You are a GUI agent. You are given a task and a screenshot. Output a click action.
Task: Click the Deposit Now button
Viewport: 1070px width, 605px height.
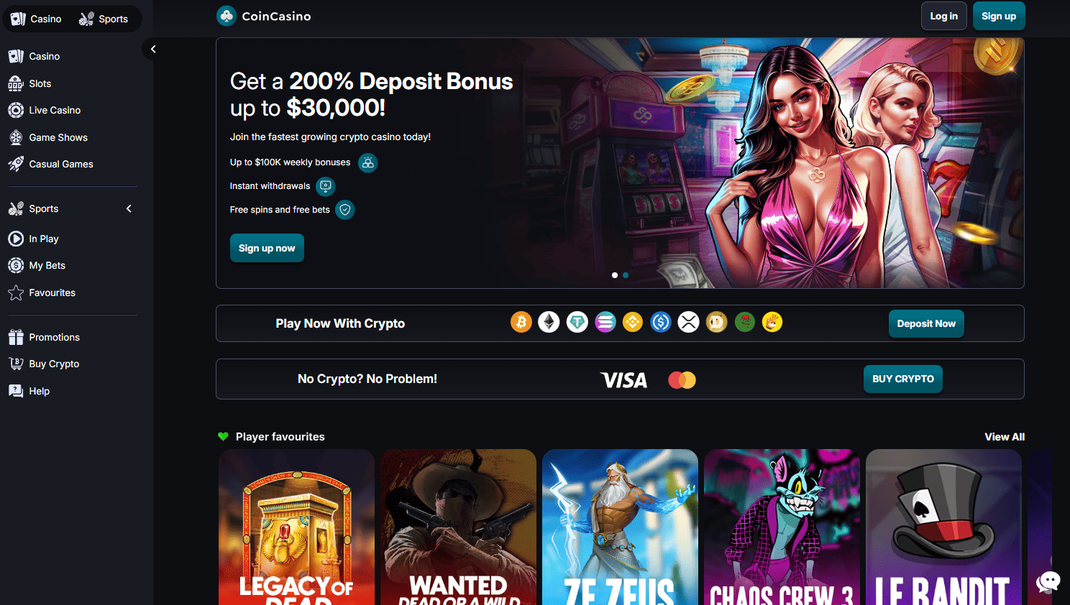[926, 323]
